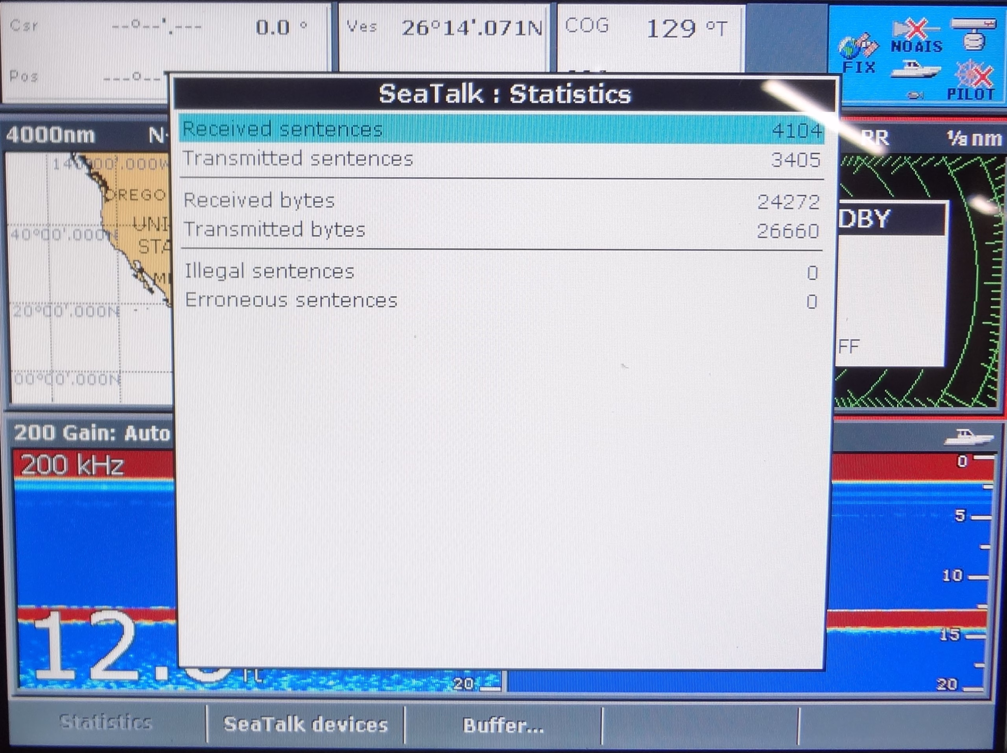
Task: Select the Transmitted bytes row
Action: click(x=501, y=230)
